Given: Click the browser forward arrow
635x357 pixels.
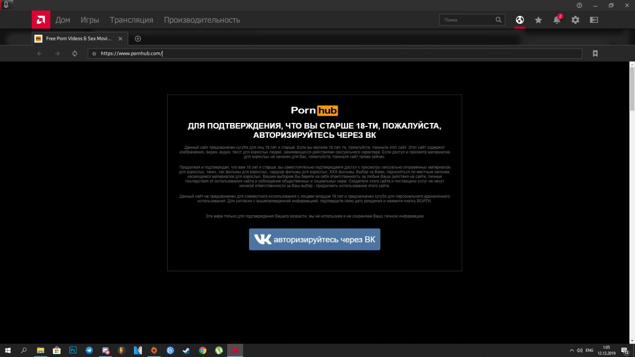Looking at the screenshot, I should point(57,54).
